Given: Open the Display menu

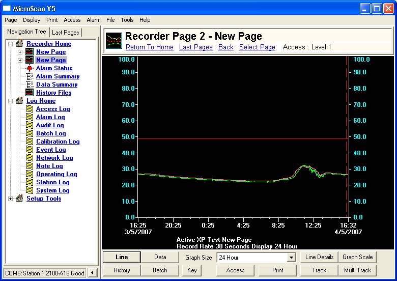Looking at the screenshot, I should point(32,20).
